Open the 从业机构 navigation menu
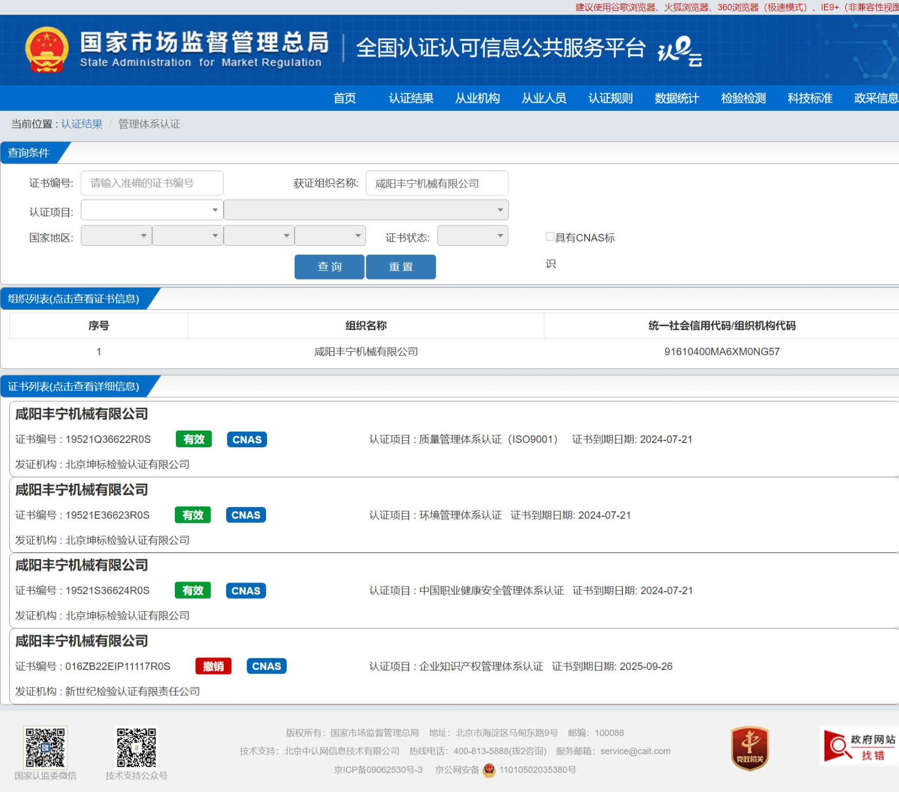The width and height of the screenshot is (899, 792). (x=477, y=98)
